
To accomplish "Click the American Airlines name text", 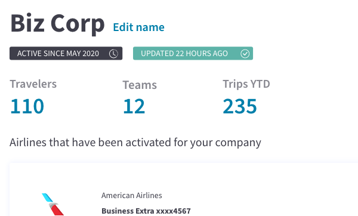I will pyautogui.click(x=132, y=196).
